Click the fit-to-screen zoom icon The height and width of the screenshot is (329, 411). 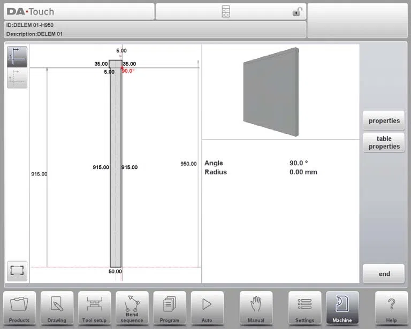17,271
